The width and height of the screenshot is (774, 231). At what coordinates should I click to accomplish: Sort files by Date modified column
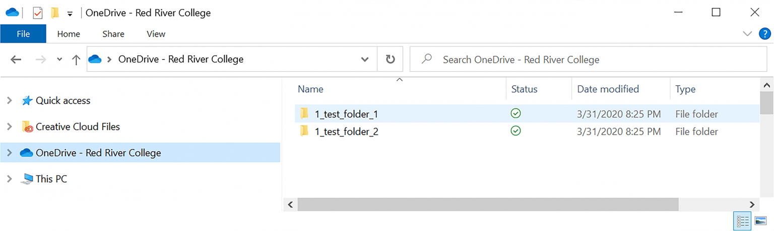coord(608,89)
